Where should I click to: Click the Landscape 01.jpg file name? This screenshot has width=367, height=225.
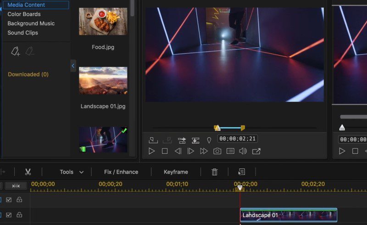(103, 106)
